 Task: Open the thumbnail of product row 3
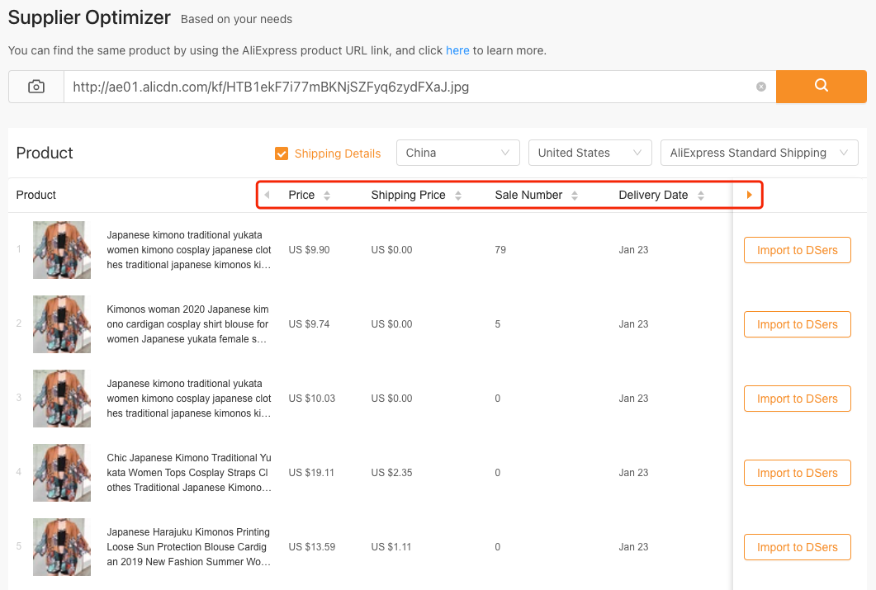(61, 399)
